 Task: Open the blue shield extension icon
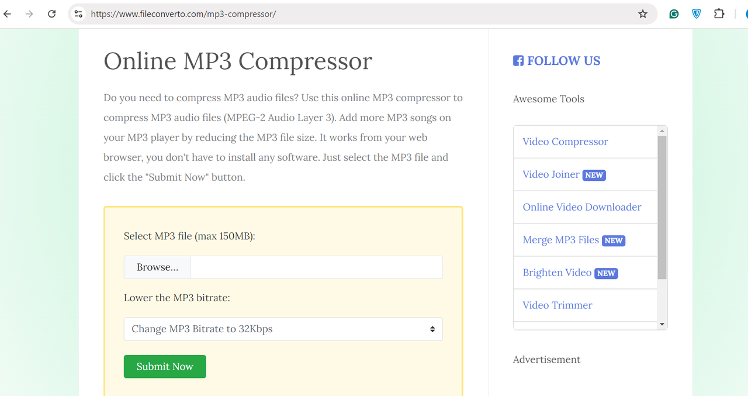697,13
